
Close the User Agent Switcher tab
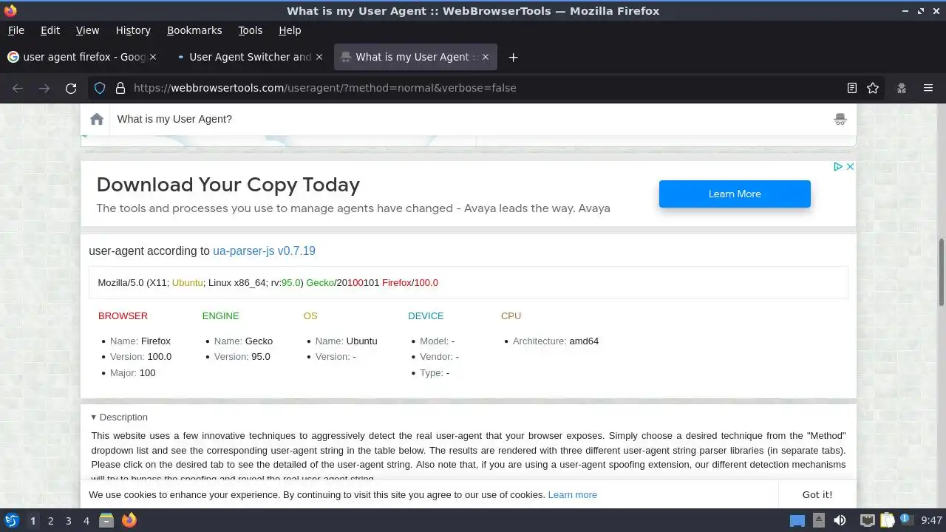319,57
